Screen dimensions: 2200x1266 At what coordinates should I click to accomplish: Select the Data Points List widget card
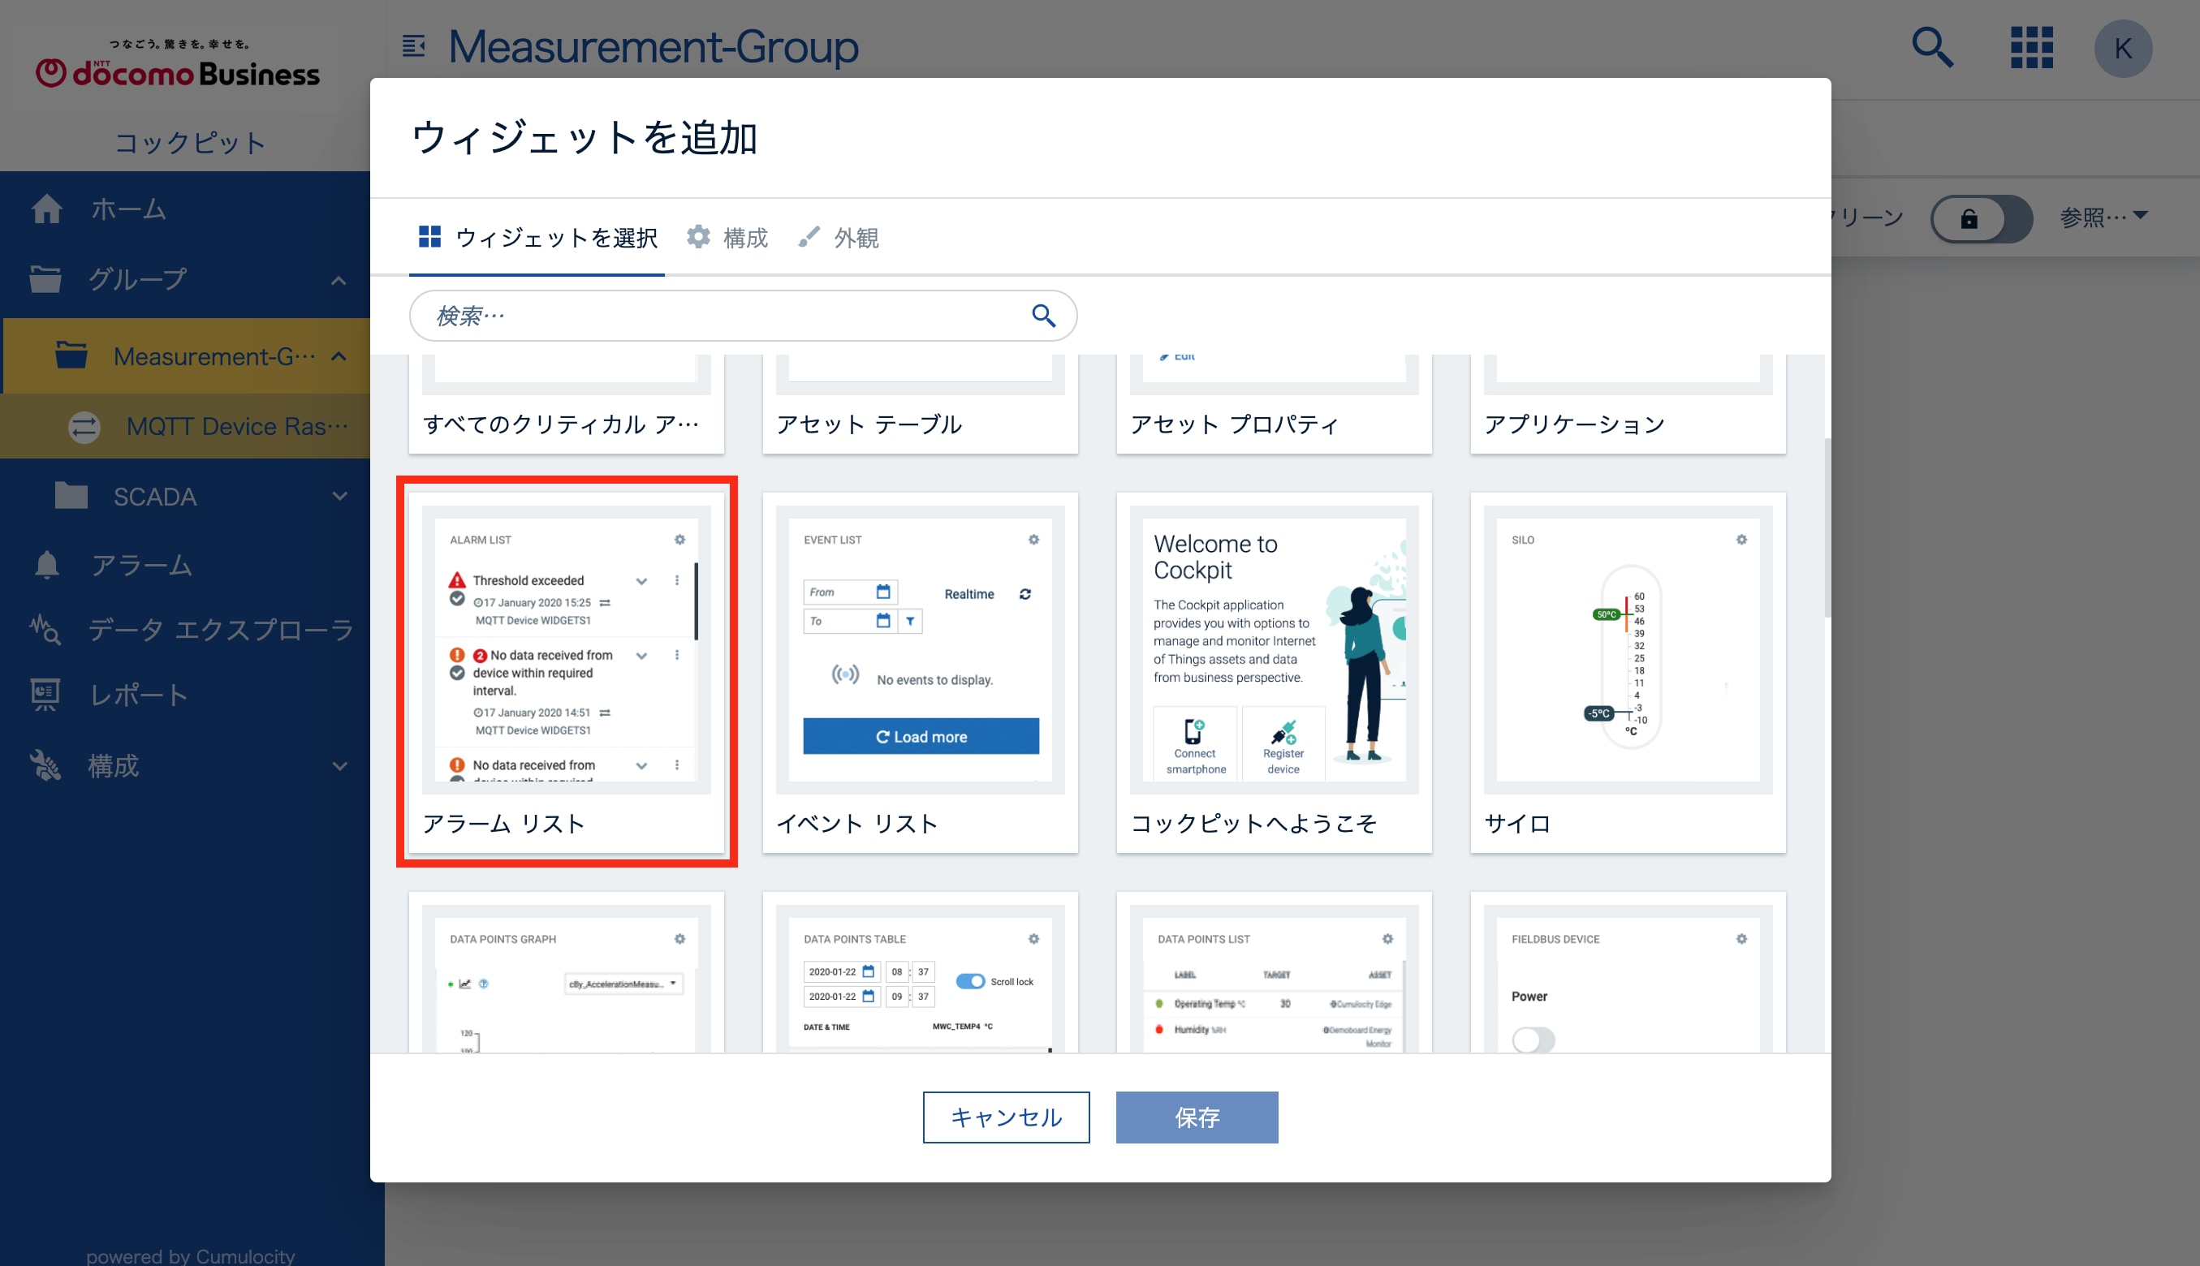pyautogui.click(x=1274, y=972)
